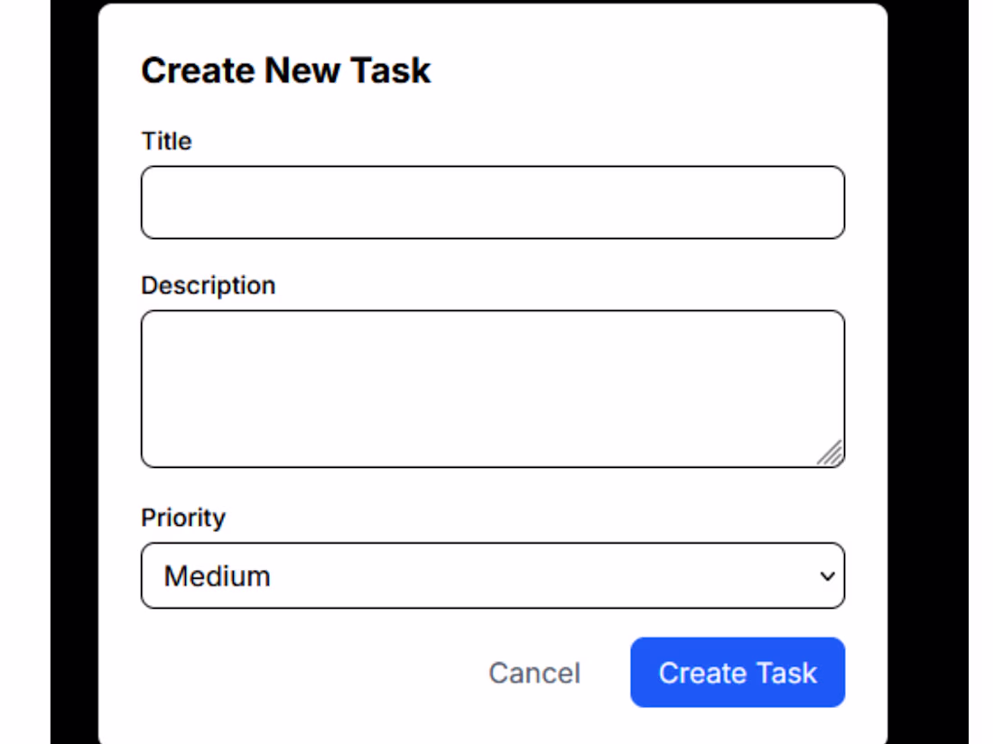This screenshot has width=993, height=744.
Task: Click the 'Create New Task' heading
Action: [286, 70]
